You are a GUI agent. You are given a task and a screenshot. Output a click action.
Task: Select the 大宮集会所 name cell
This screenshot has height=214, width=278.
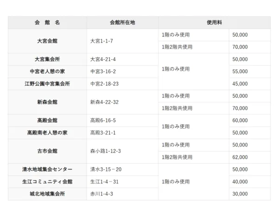(x=47, y=59)
